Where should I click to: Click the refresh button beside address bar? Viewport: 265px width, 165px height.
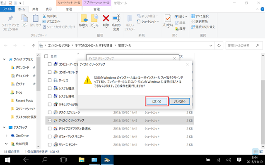point(219,46)
